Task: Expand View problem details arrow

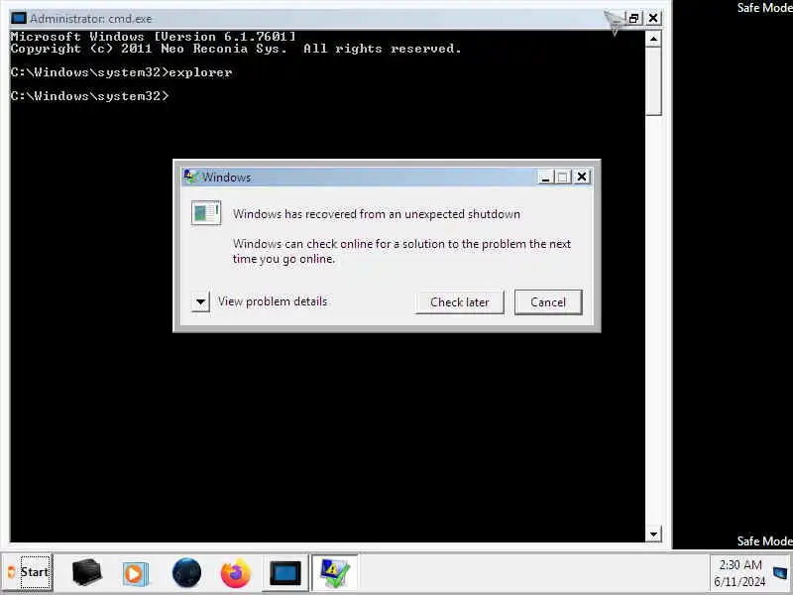Action: 201,302
